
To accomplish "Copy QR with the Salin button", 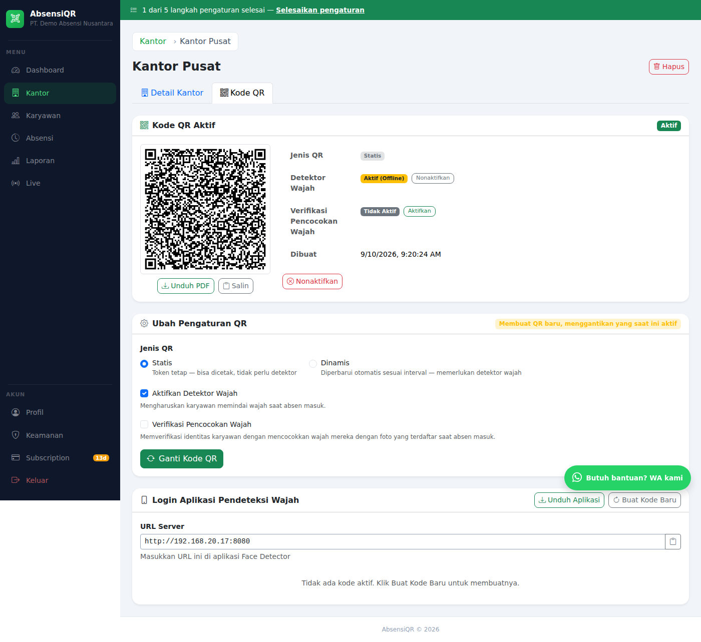I will (x=236, y=286).
